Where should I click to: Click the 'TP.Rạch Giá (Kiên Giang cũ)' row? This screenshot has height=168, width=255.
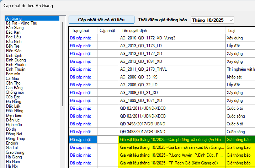(x=172, y=163)
